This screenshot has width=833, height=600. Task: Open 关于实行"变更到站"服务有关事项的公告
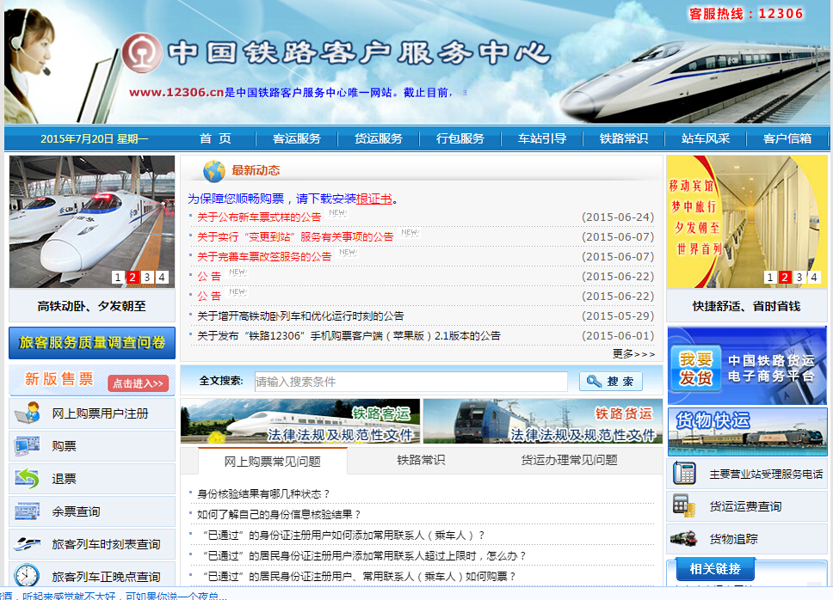[295, 236]
